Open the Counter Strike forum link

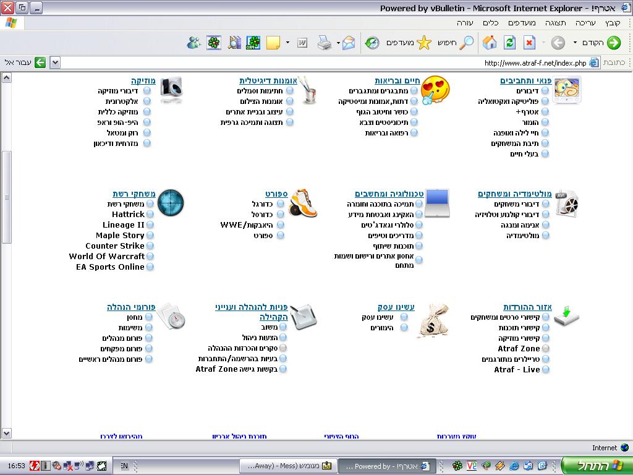114,246
